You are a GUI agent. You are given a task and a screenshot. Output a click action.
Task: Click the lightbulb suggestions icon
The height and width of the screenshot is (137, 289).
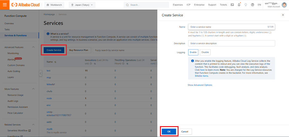click(246, 5)
